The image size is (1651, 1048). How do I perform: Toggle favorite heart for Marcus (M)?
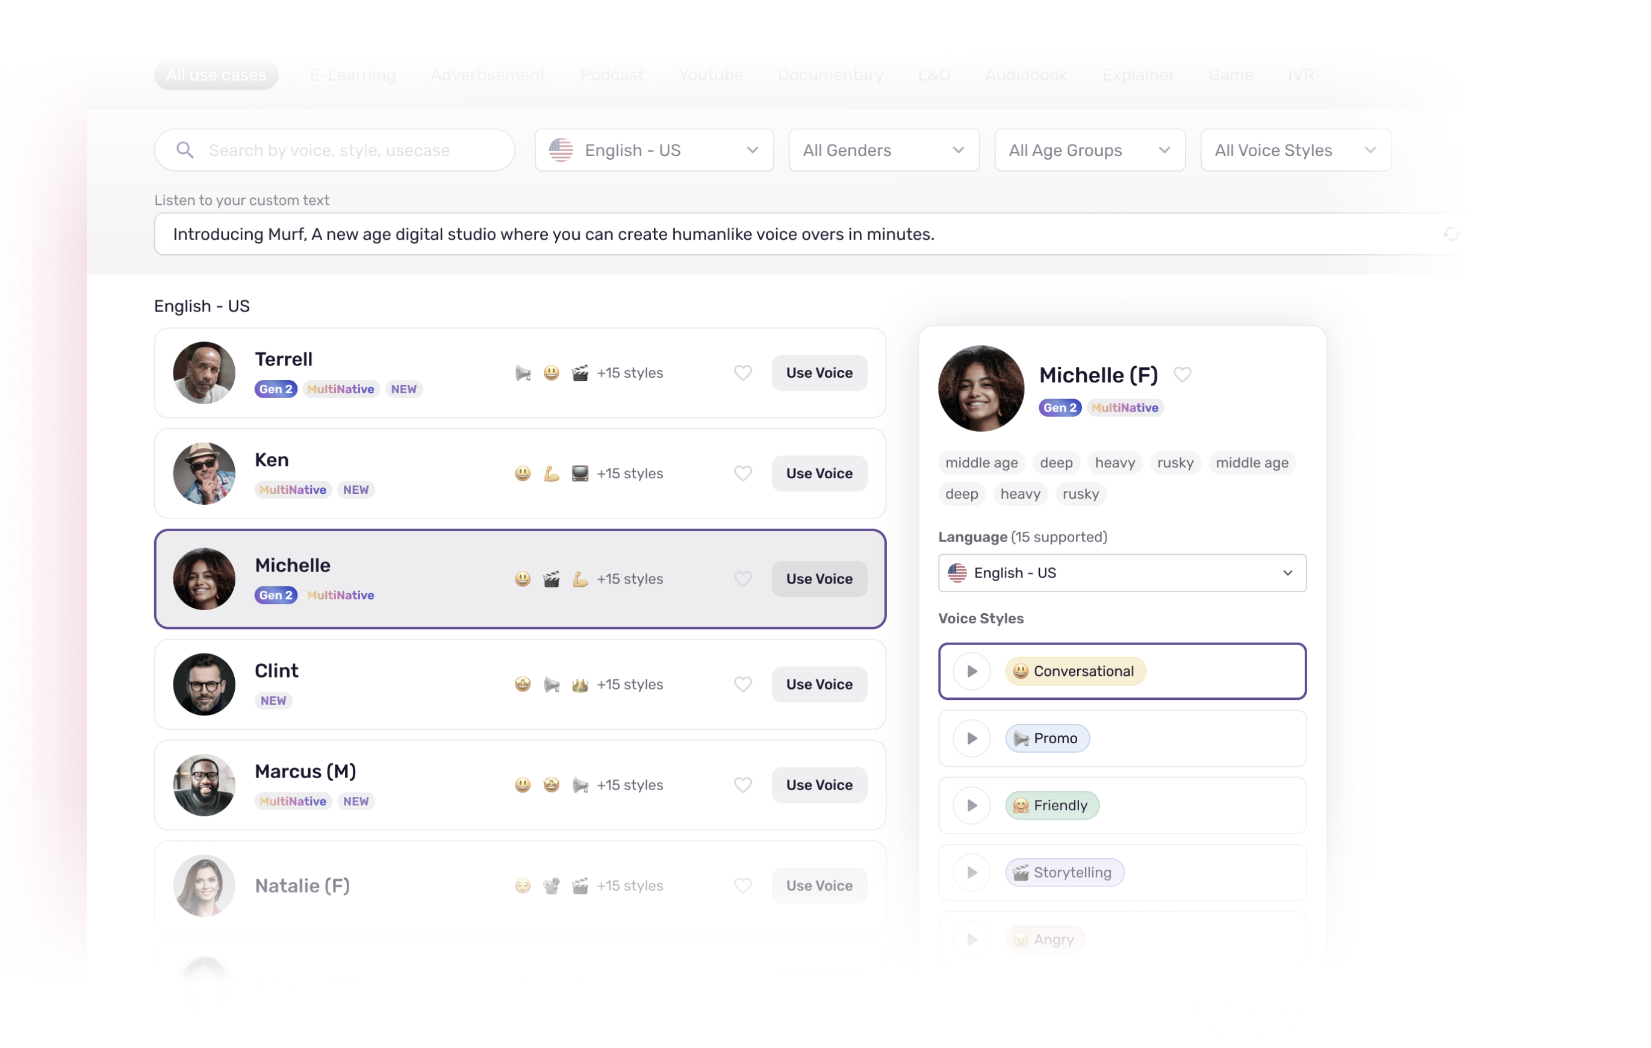(743, 785)
